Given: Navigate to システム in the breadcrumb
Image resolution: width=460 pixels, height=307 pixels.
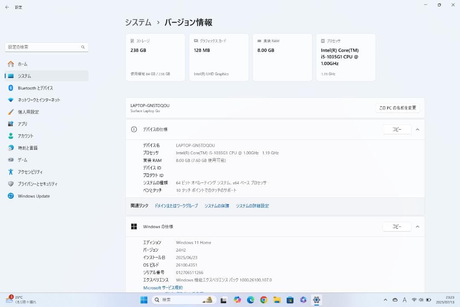Looking at the screenshot, I should (138, 22).
